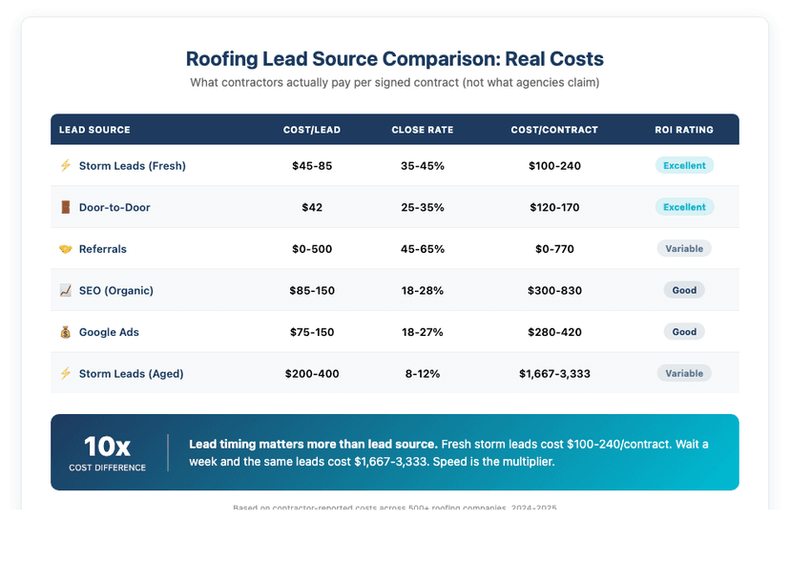Click the 45-65% close rate value
Image resolution: width=790 pixels, height=582 pixels.
[x=423, y=249]
